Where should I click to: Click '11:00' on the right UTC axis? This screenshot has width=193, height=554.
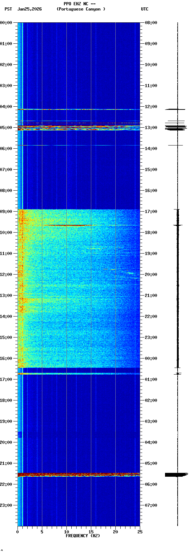151,86
